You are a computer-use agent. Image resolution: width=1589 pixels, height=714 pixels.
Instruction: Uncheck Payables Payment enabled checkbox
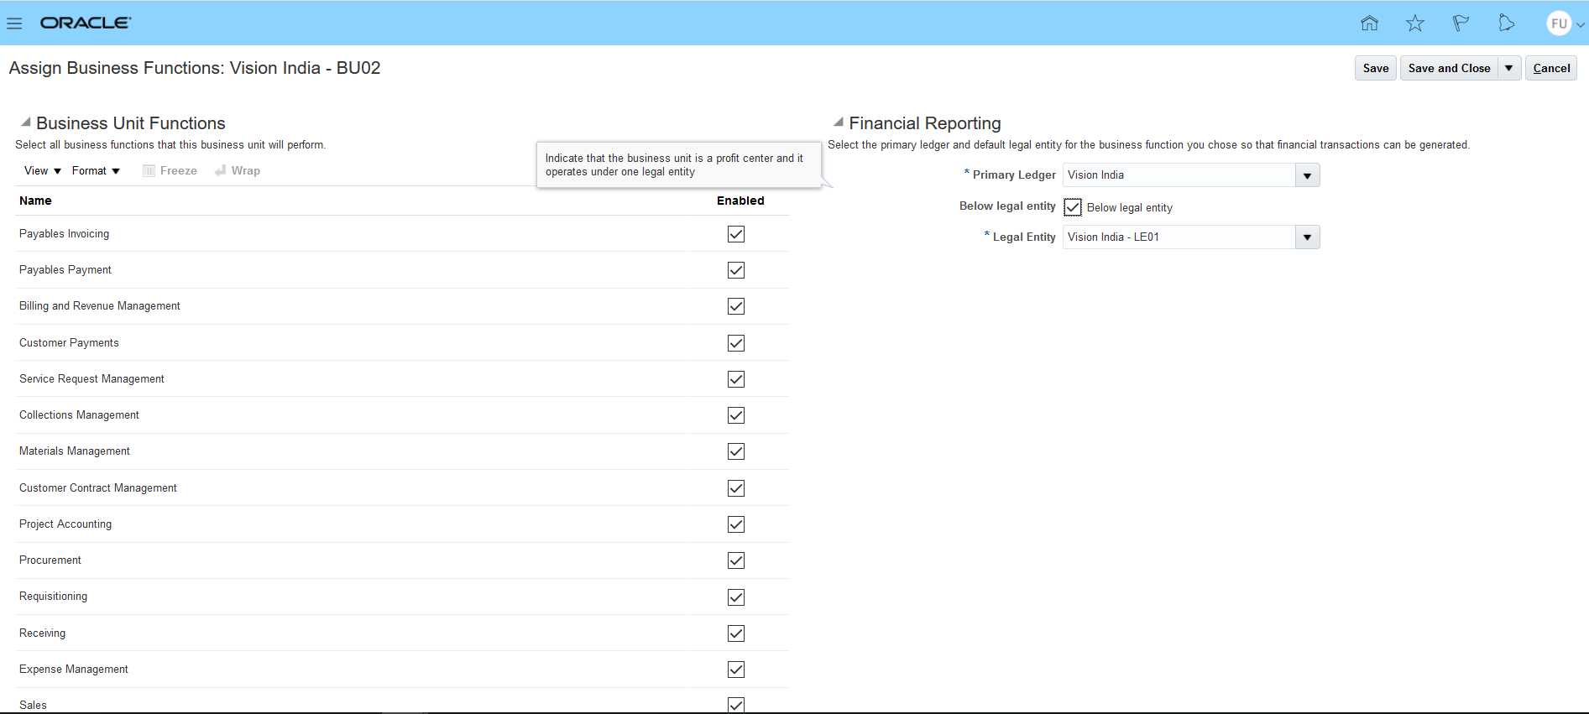[736, 270]
